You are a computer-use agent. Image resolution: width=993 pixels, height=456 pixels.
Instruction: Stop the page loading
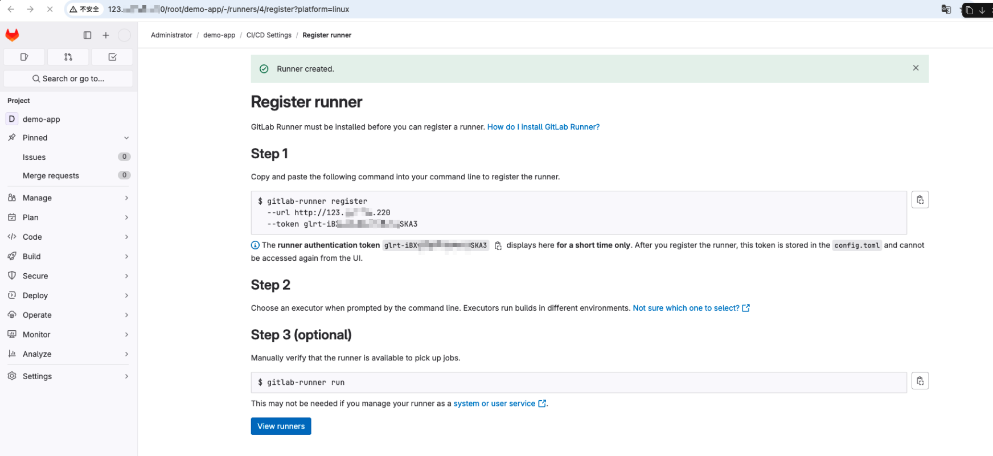(50, 9)
